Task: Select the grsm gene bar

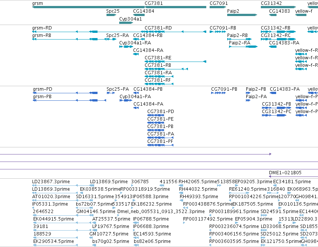Action: point(89,7)
